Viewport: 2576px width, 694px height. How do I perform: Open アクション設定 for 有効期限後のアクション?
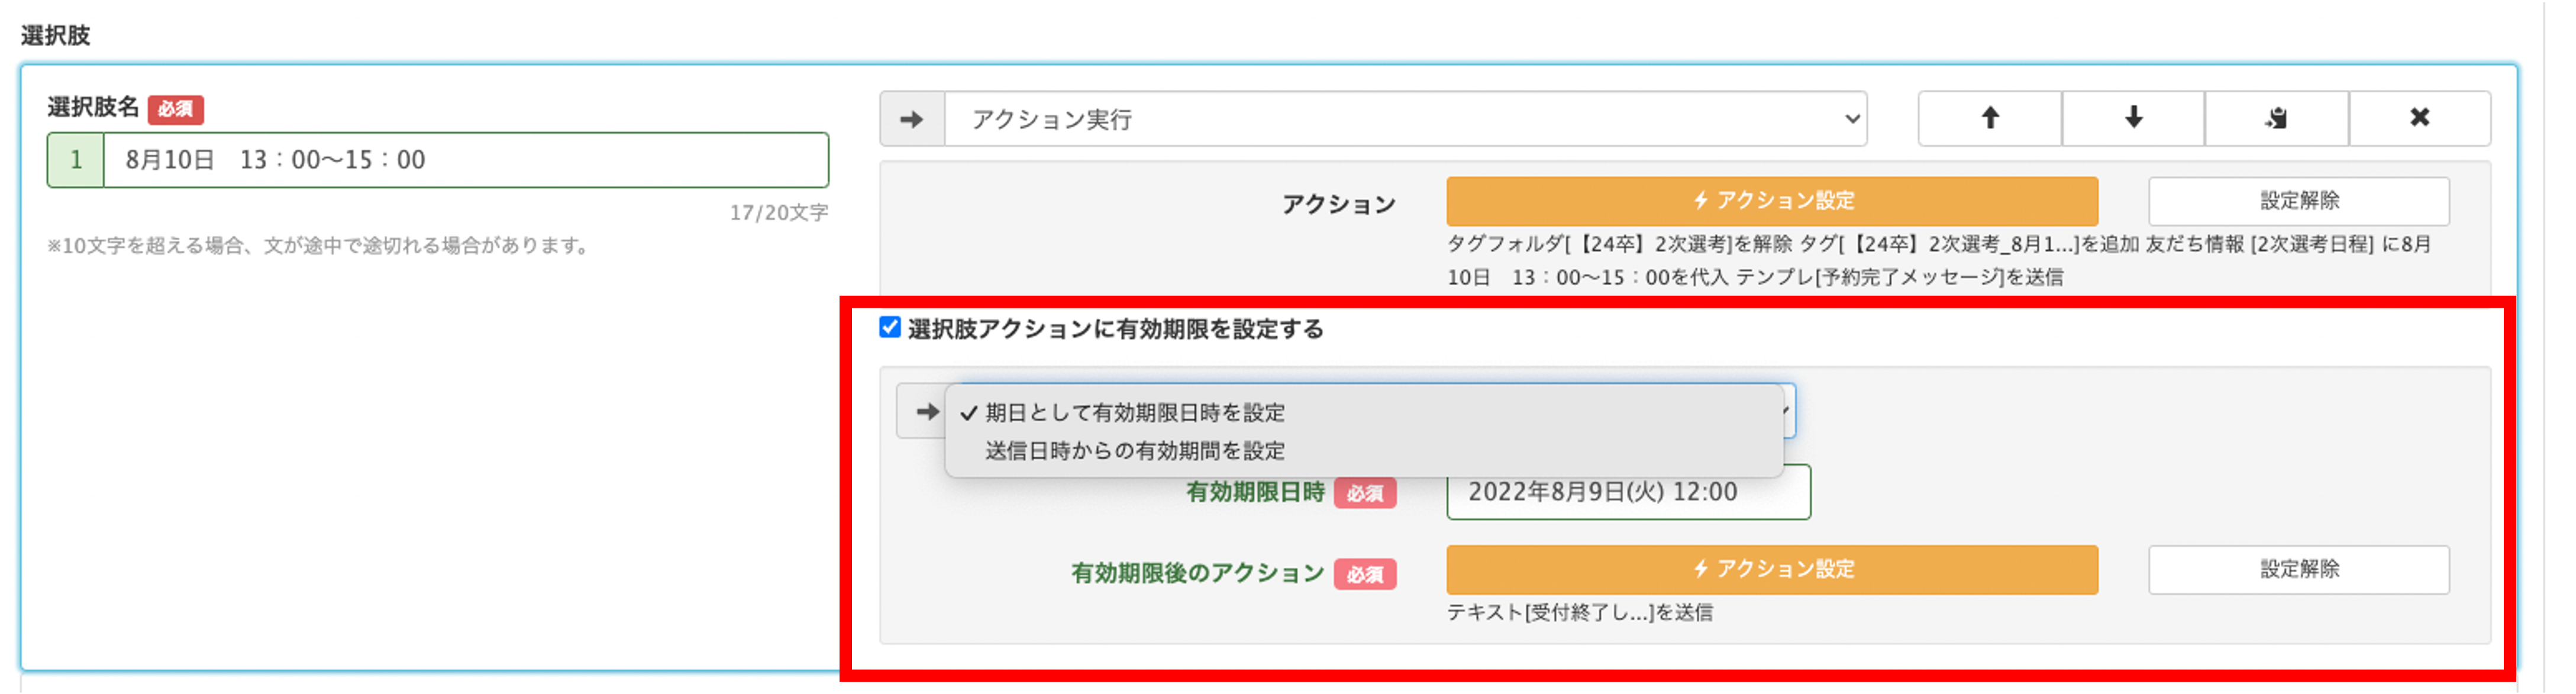click(x=1771, y=569)
